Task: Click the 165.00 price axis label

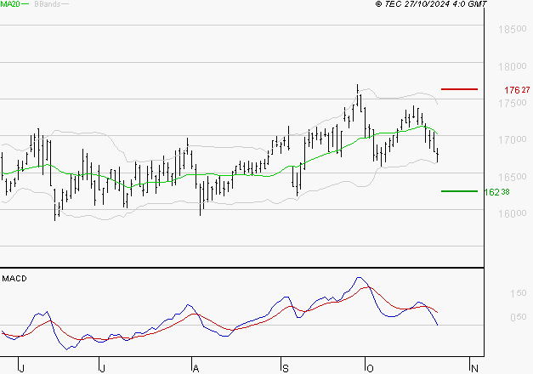Action: tap(513, 177)
